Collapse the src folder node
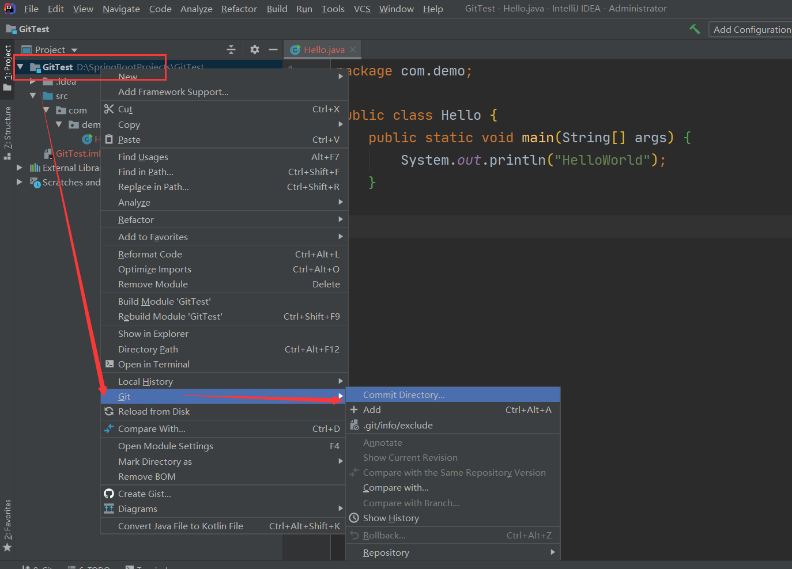The width and height of the screenshot is (792, 569). 33,96
